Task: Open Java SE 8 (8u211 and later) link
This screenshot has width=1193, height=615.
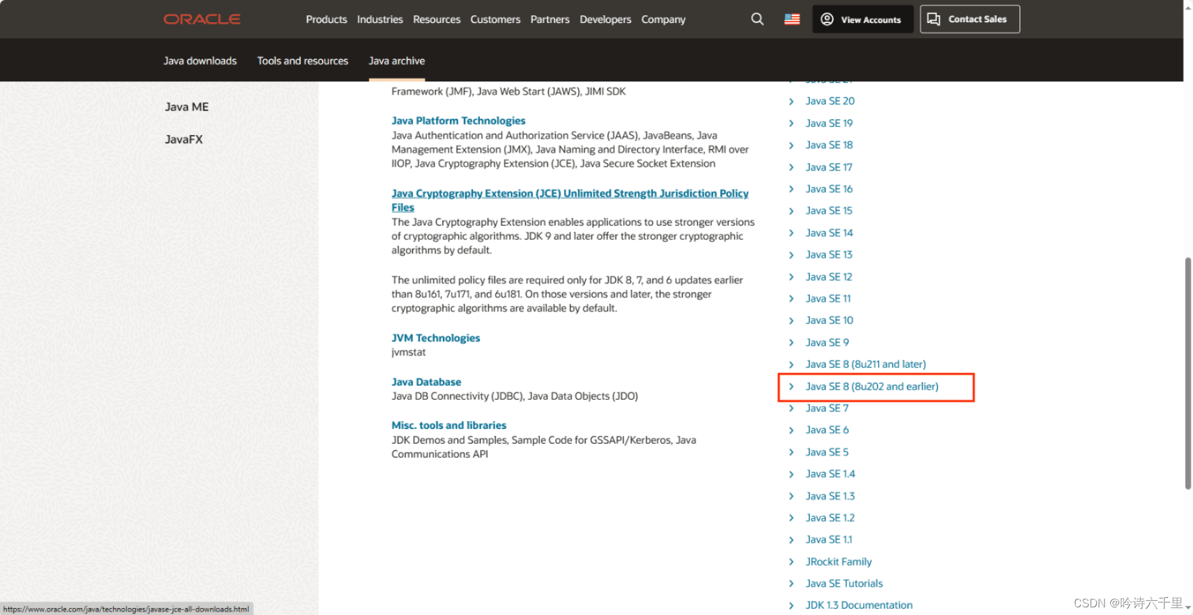Action: [865, 364]
